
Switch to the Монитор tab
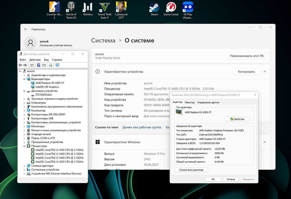[x=190, y=102]
